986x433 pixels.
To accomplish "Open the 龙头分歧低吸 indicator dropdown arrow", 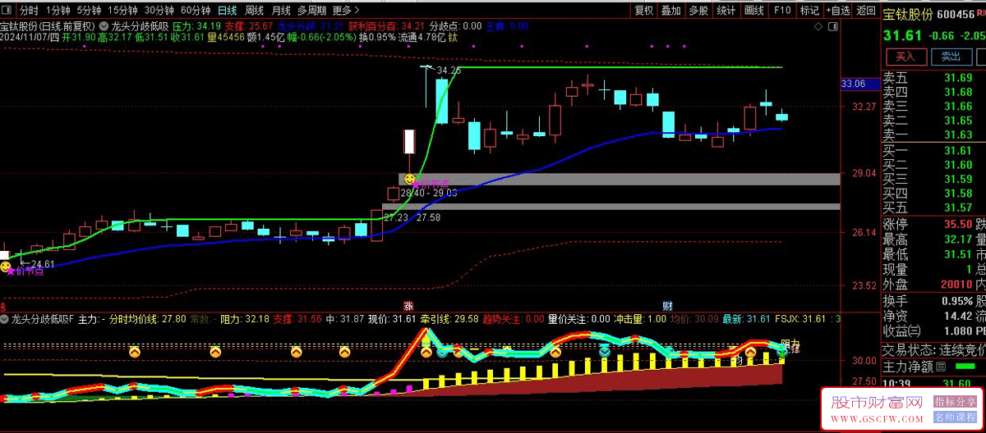I will coord(104,27).
